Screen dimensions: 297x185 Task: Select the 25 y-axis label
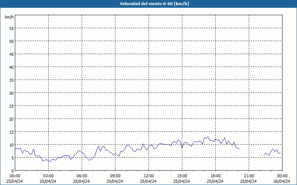[x=12, y=106]
